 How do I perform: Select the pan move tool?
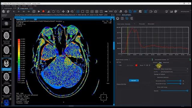(x=63, y=11)
